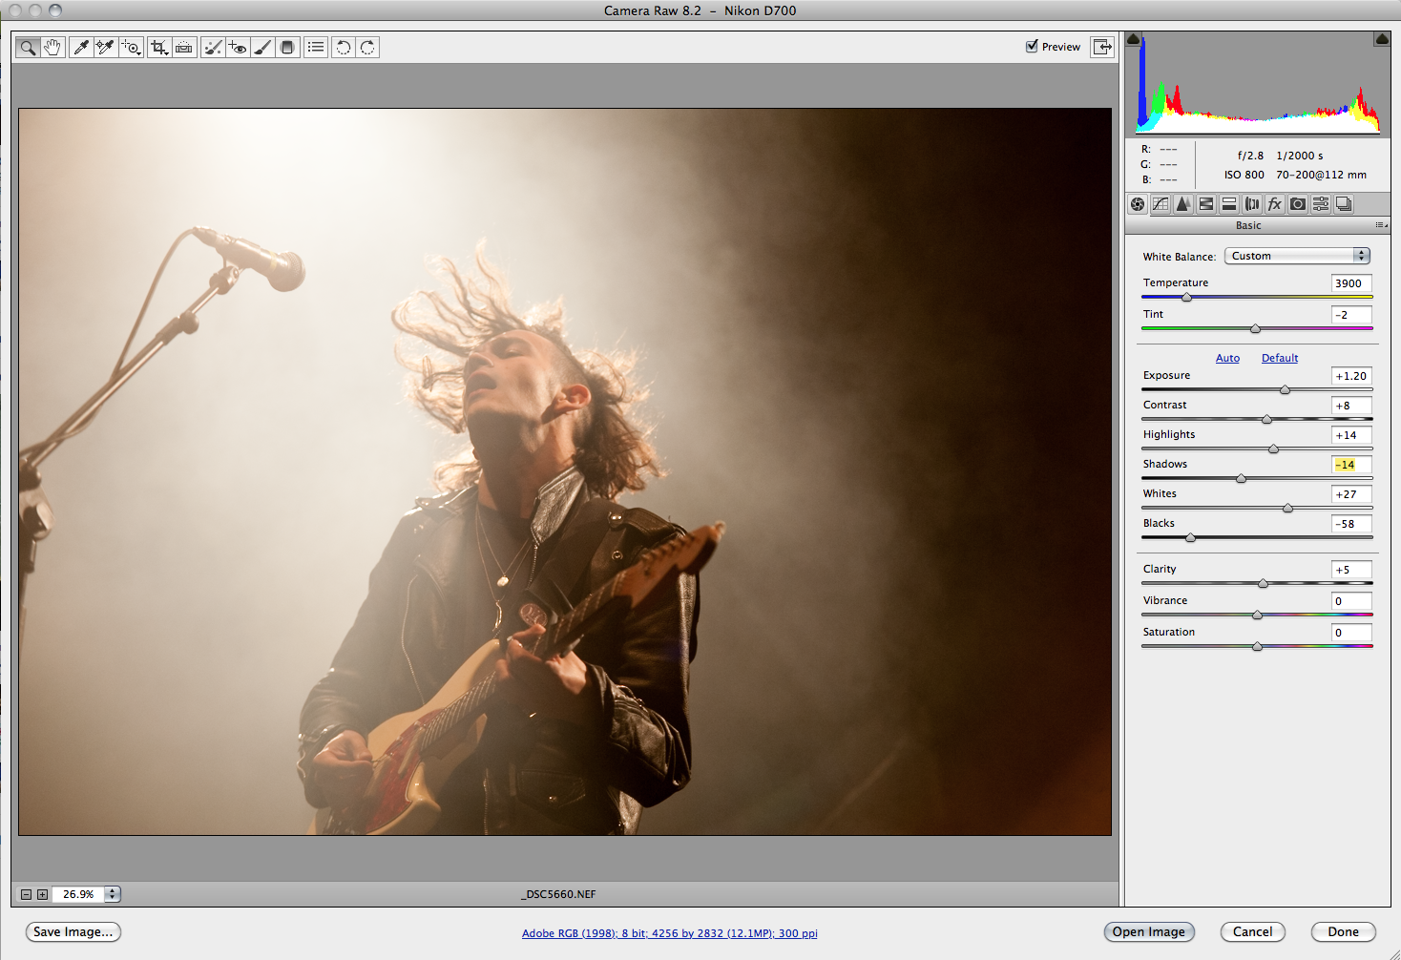The image size is (1401, 960).
Task: Click the Cancel button
Action: tap(1252, 932)
